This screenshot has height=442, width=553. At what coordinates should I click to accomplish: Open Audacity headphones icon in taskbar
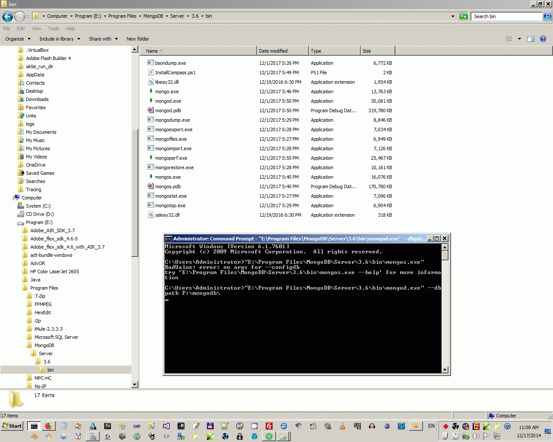372,426
